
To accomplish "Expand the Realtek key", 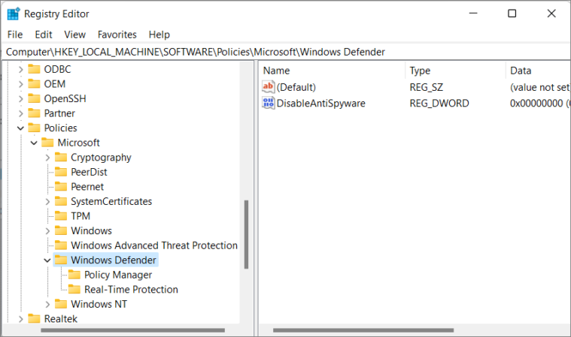I will pyautogui.click(x=21, y=319).
